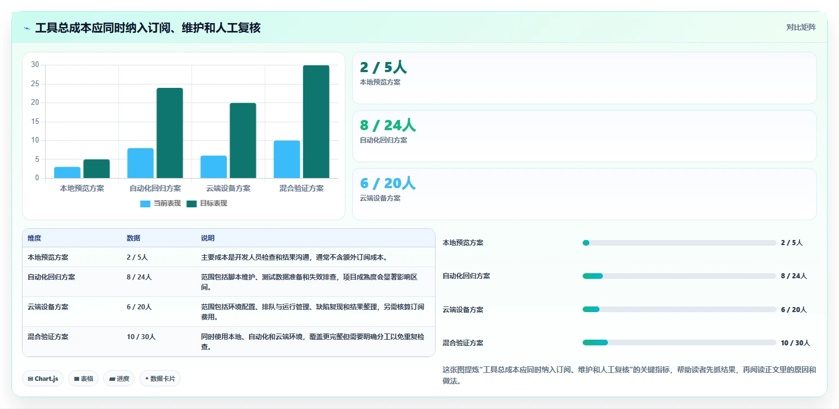The image size is (839, 409).
Task: Click the 目标表现 bar for 混合验证方案
Action: pyautogui.click(x=316, y=122)
